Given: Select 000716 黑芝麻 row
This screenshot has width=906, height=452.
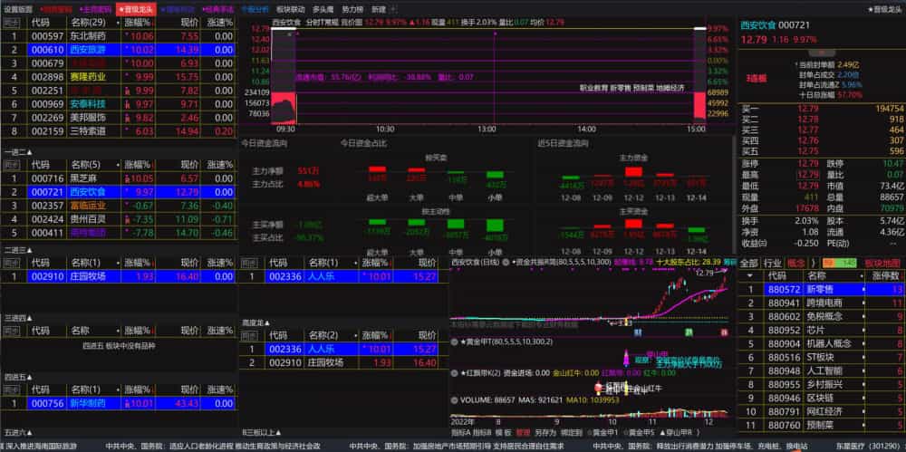Looking at the screenshot, I should pos(118,178).
